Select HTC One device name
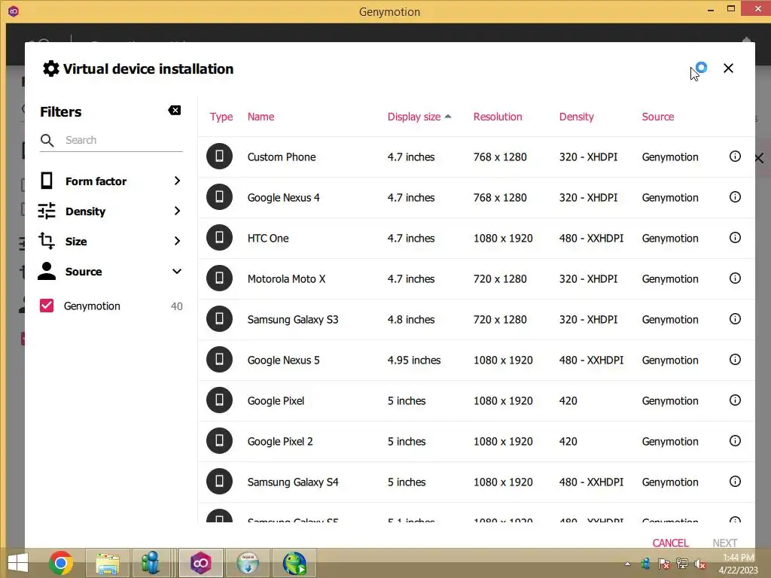Viewport: 771px width, 578px height. (x=268, y=239)
